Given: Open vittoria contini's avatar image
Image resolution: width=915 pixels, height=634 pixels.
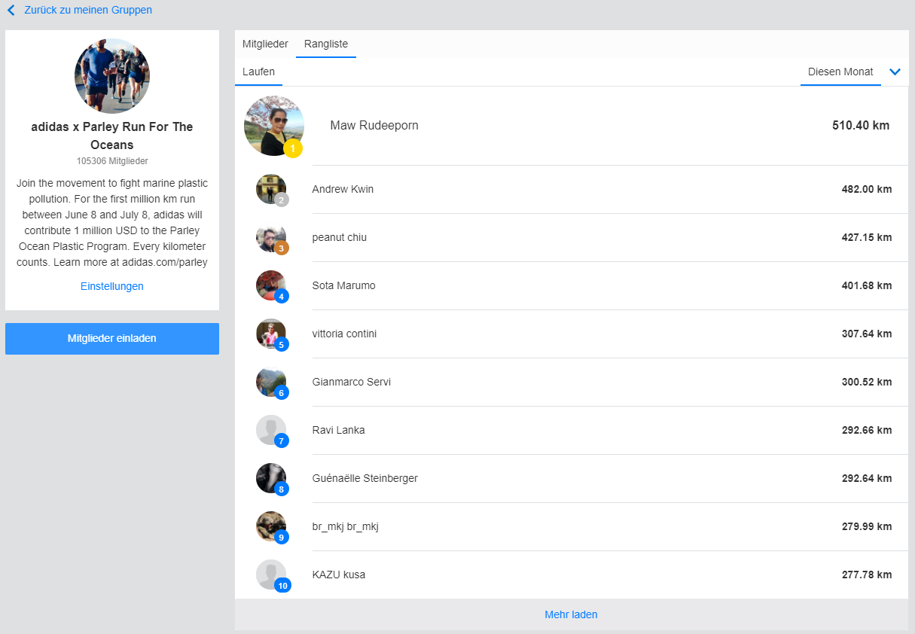Looking at the screenshot, I should click(270, 334).
